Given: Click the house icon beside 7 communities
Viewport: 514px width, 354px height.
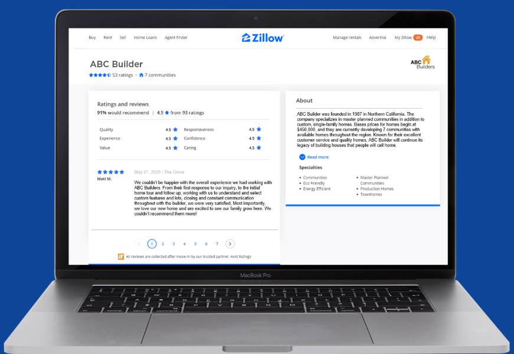Looking at the screenshot, I should point(141,75).
